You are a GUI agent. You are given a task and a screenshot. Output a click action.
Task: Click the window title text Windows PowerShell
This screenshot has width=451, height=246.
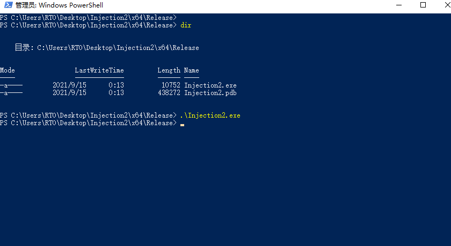(70, 5)
